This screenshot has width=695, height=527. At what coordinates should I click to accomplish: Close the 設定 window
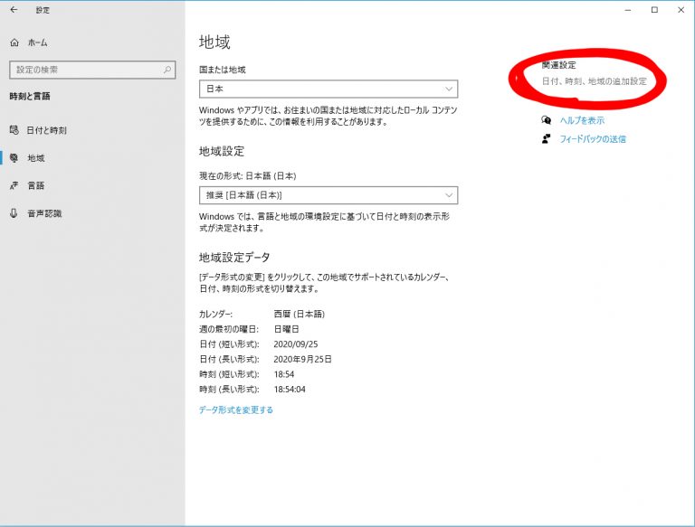[x=681, y=10]
